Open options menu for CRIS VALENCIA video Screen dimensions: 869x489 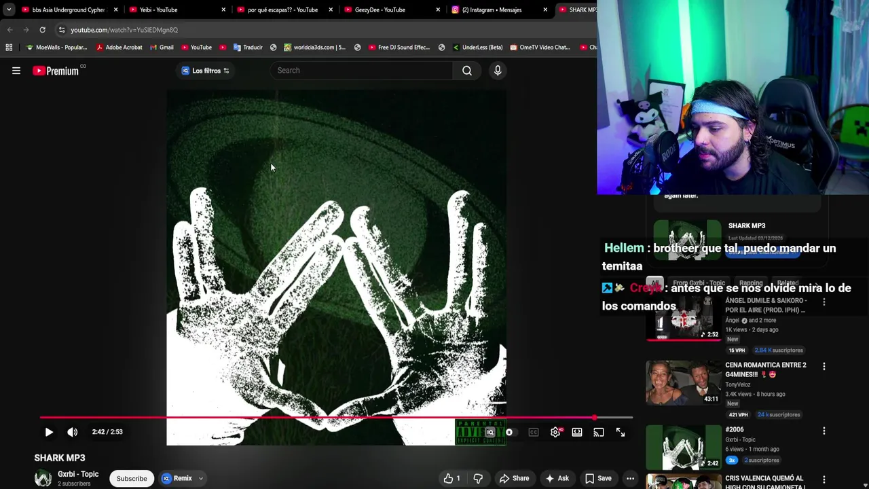[824, 479]
